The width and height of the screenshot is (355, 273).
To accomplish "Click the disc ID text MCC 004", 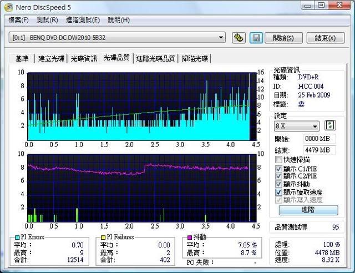I will click(311, 87).
